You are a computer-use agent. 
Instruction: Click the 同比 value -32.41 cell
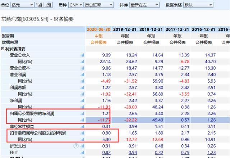[x=130, y=94]
